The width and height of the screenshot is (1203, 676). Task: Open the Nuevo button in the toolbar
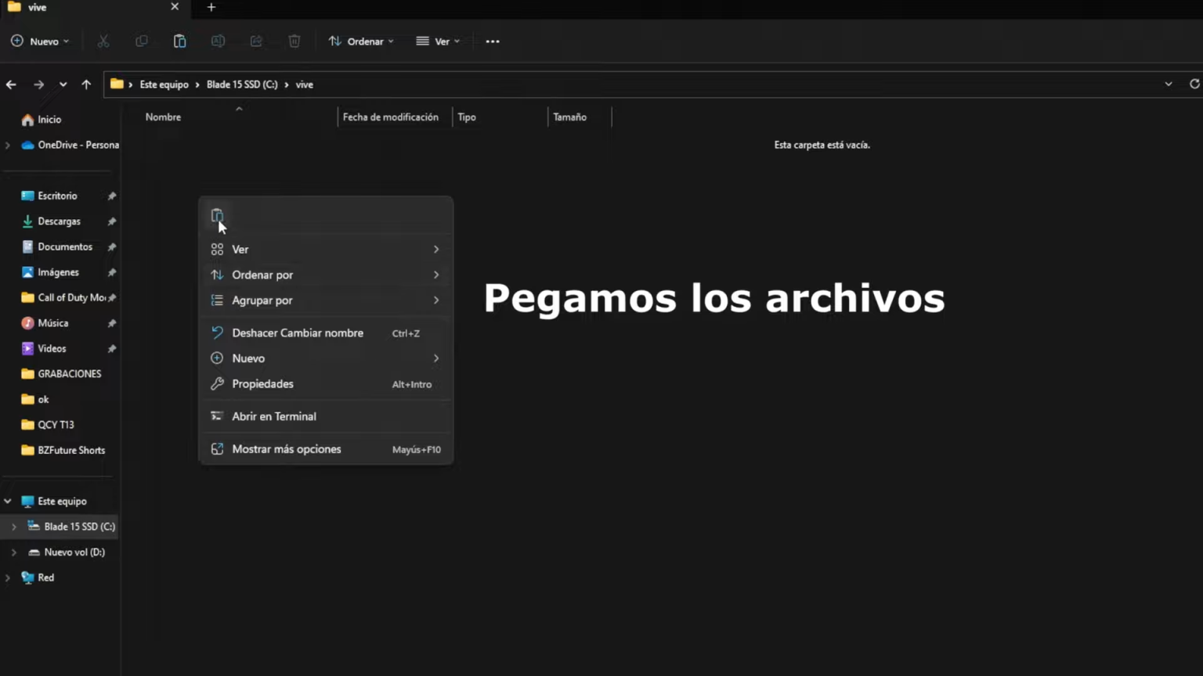tap(39, 41)
